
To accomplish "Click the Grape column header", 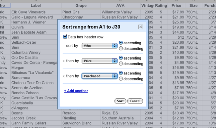I will [81, 6].
